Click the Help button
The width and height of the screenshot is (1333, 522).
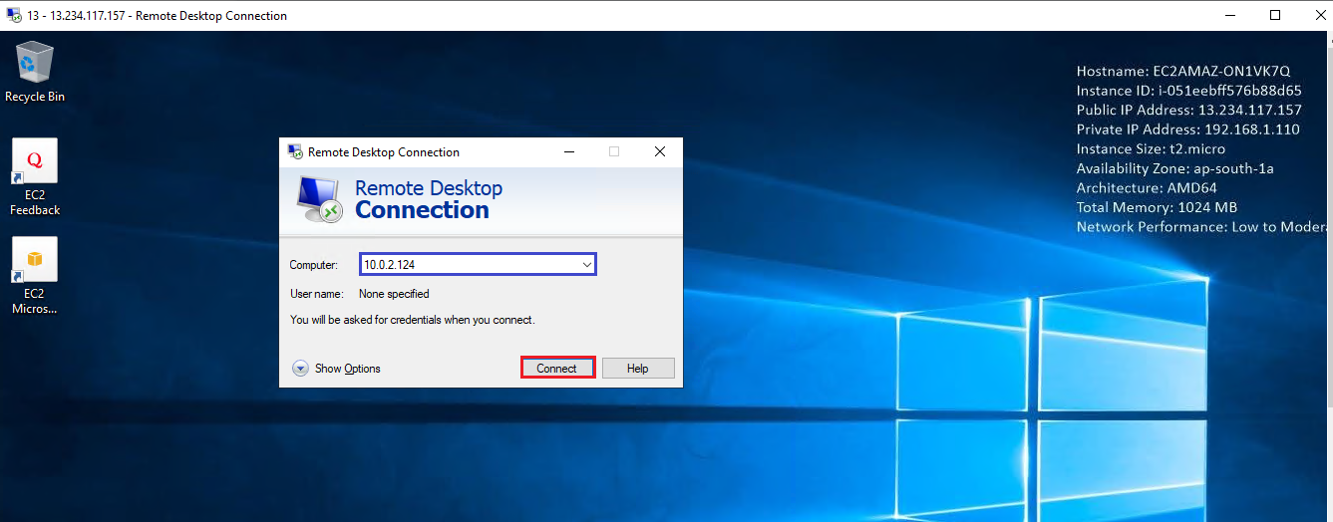pyautogui.click(x=638, y=368)
